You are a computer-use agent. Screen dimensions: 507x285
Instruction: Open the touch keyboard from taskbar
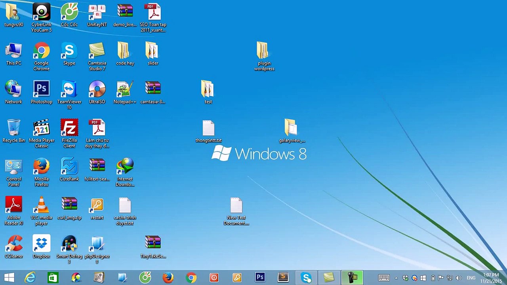pos(384,278)
